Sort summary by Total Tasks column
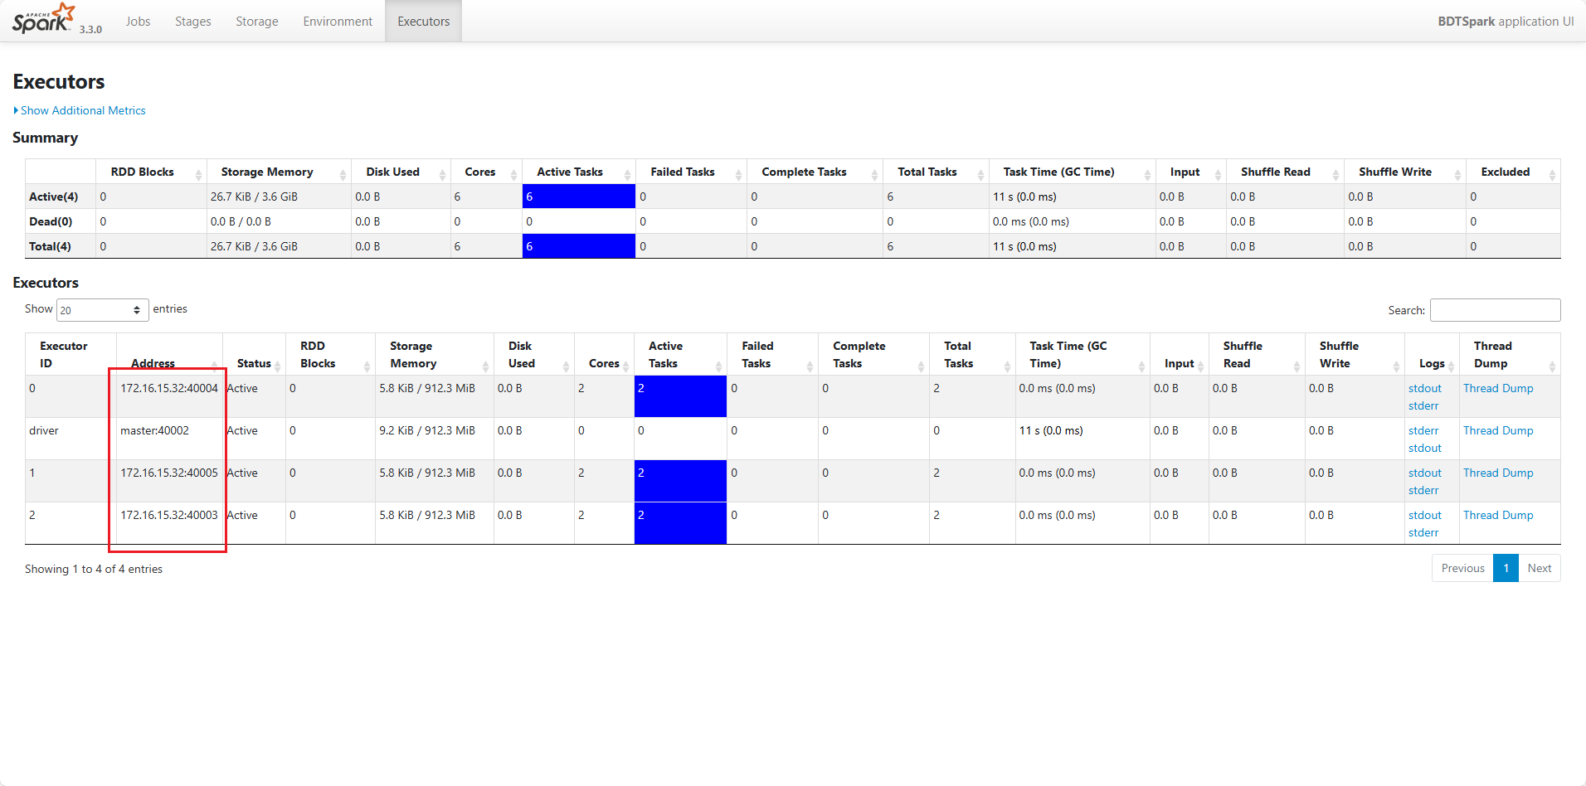This screenshot has width=1586, height=786. pos(936,172)
